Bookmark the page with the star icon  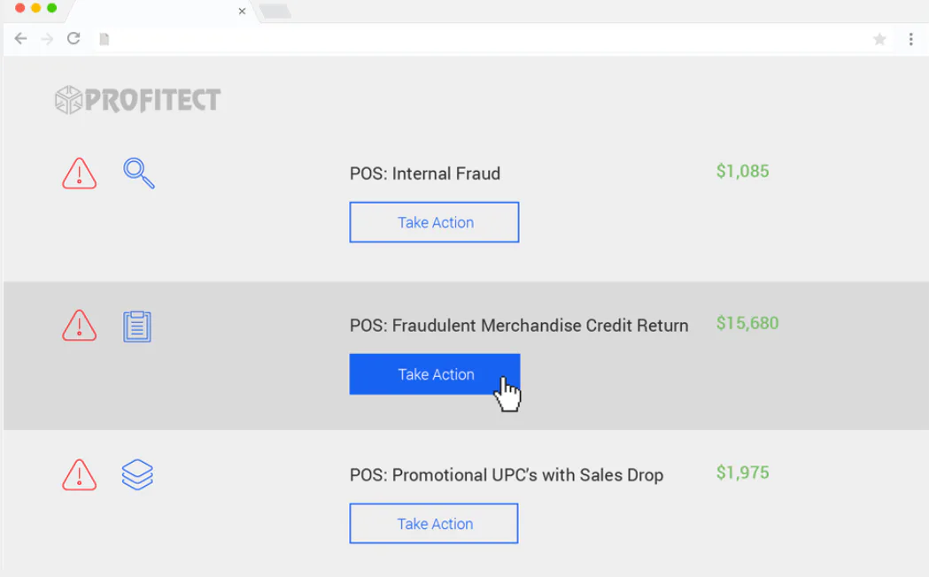click(x=879, y=39)
